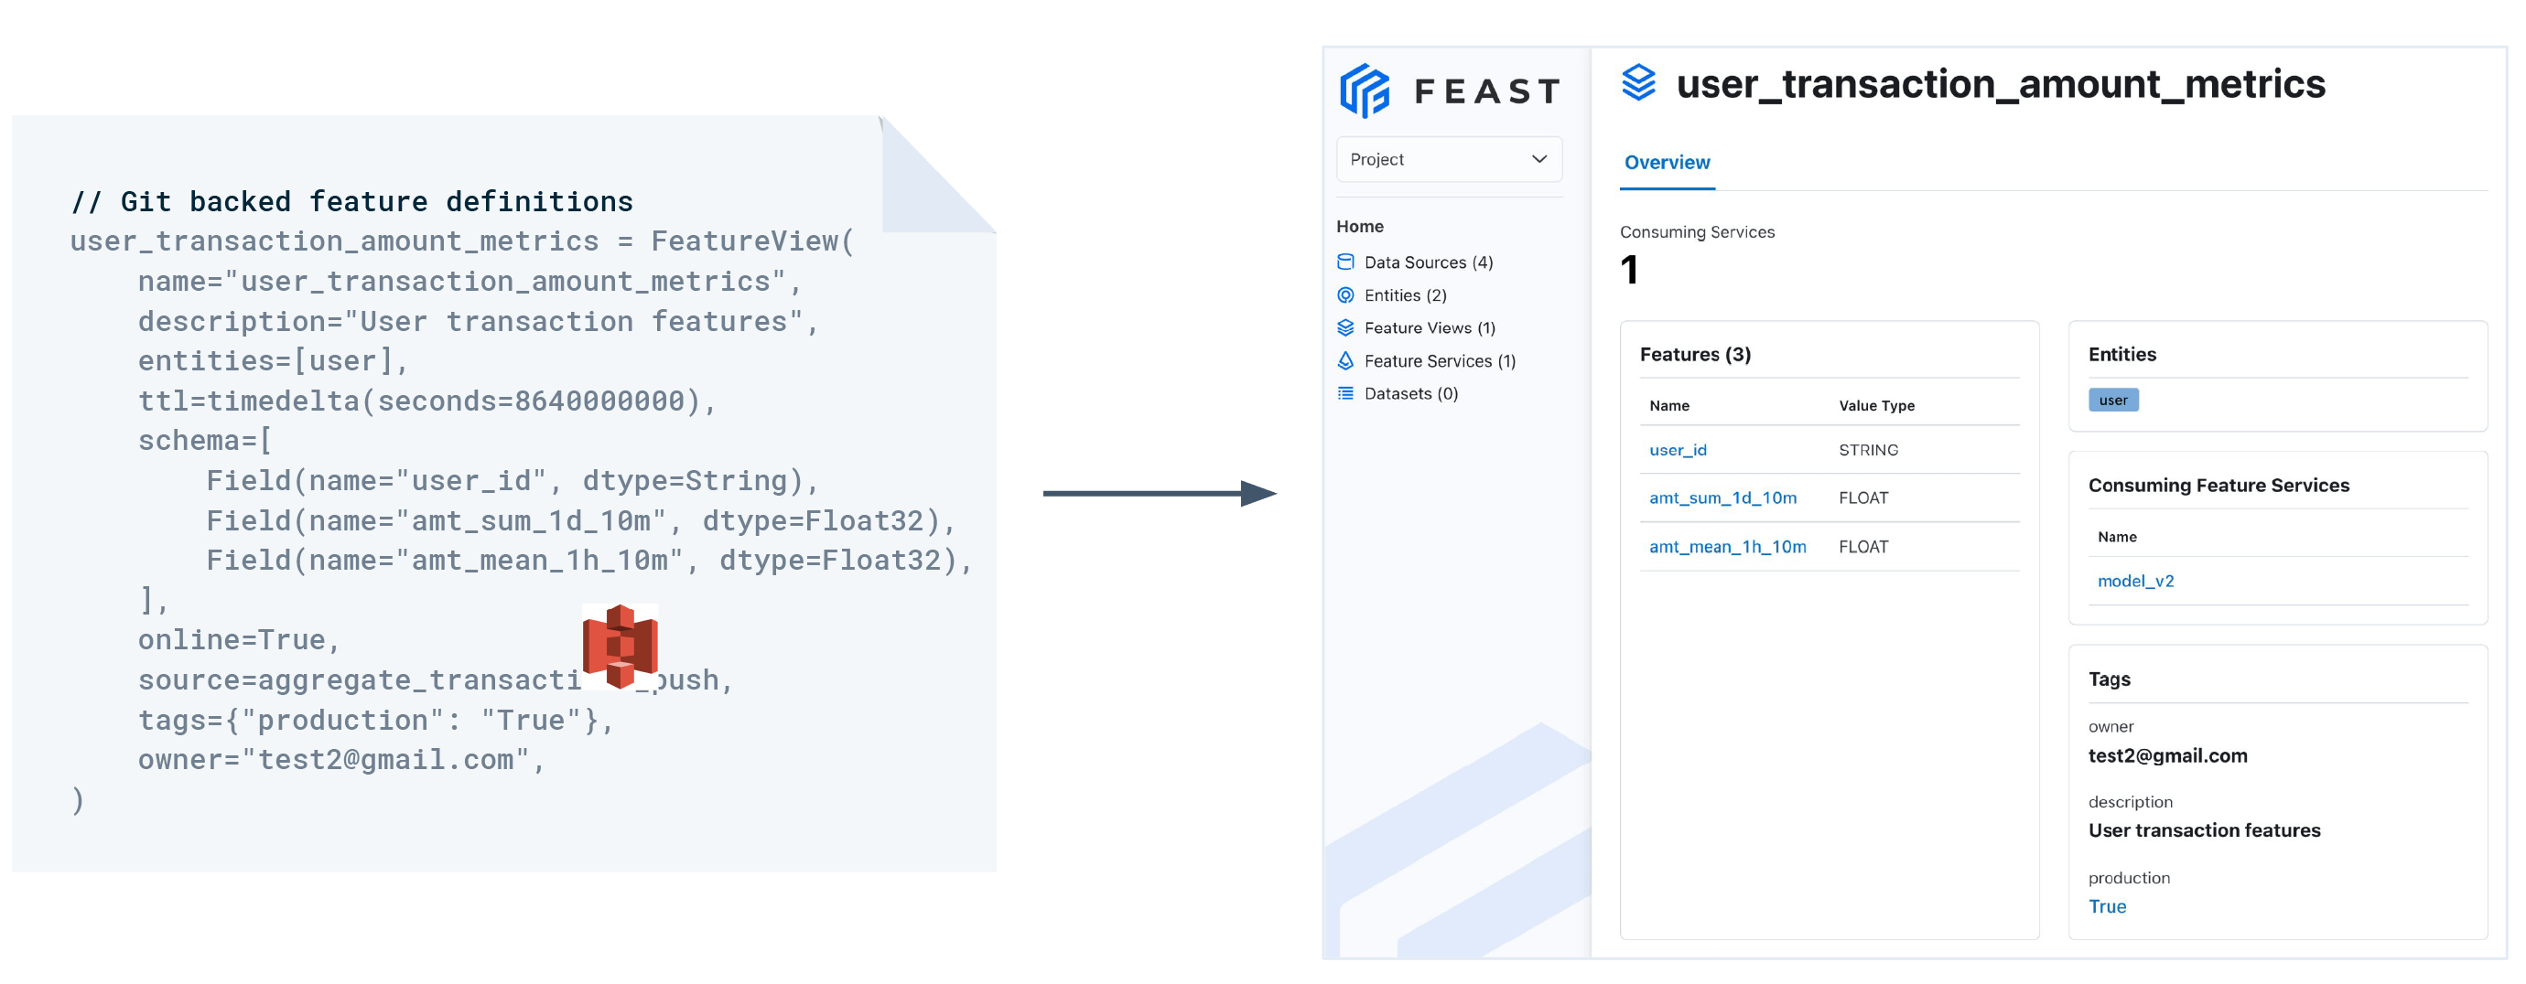This screenshot has height=984, width=2526.
Task: Open the model_v2 feature service link
Action: coord(2134,582)
